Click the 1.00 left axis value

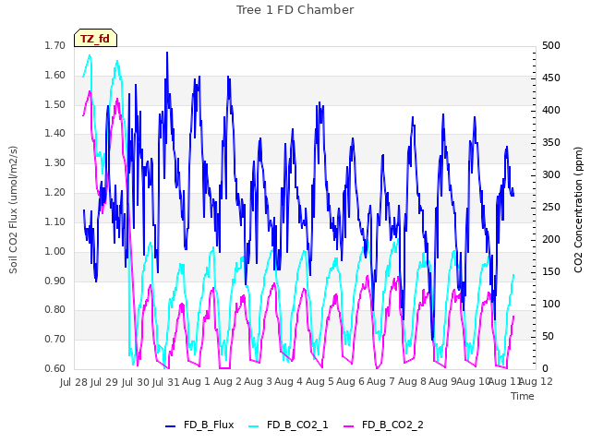click(x=54, y=252)
